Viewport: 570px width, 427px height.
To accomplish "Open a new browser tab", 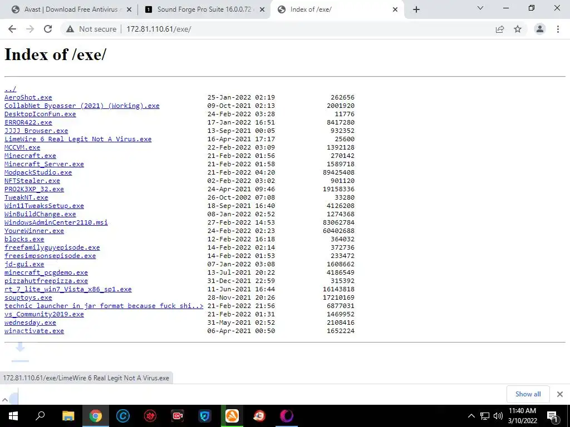I will pyautogui.click(x=416, y=9).
